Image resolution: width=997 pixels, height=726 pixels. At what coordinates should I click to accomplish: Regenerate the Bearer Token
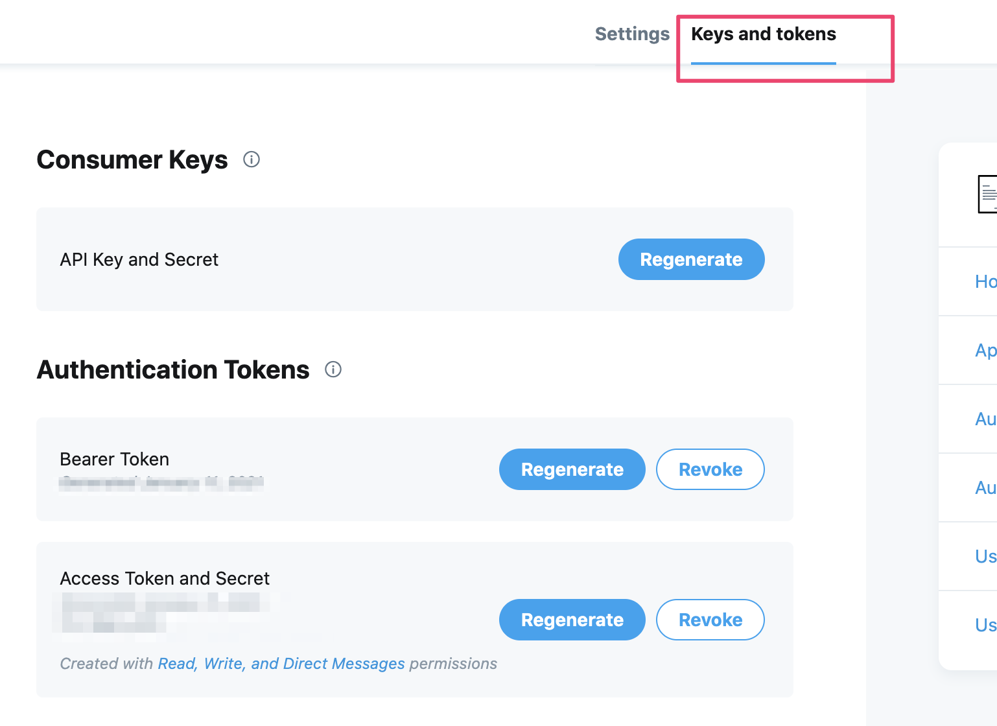tap(572, 469)
